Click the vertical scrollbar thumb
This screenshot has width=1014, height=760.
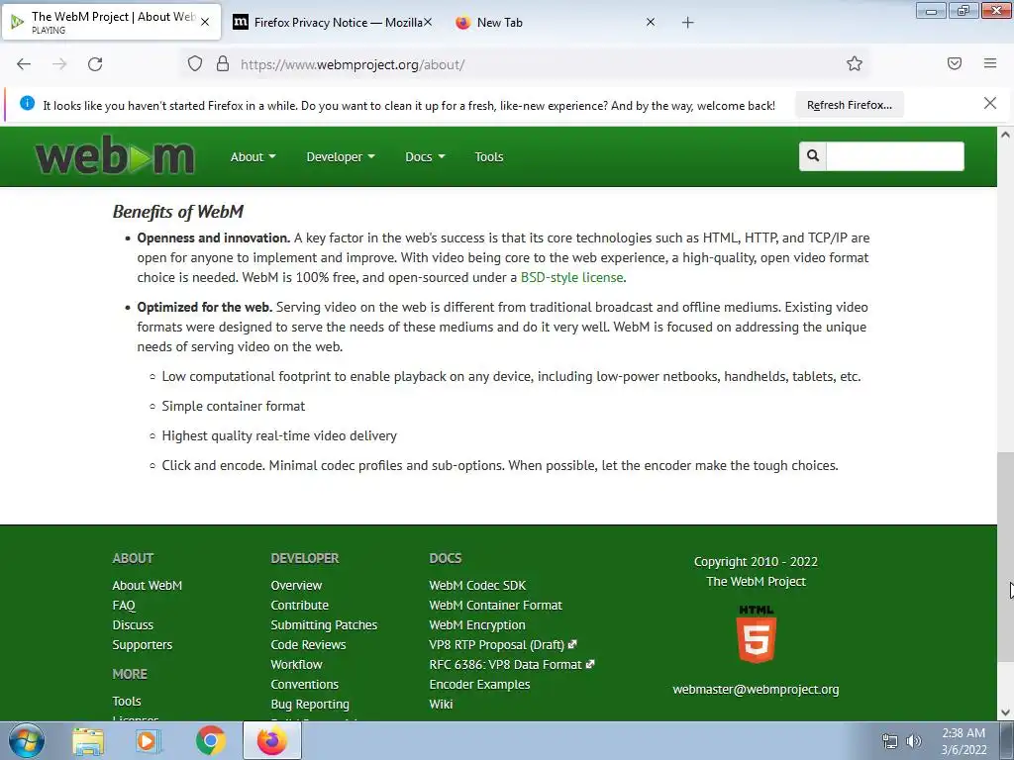pyautogui.click(x=1005, y=556)
